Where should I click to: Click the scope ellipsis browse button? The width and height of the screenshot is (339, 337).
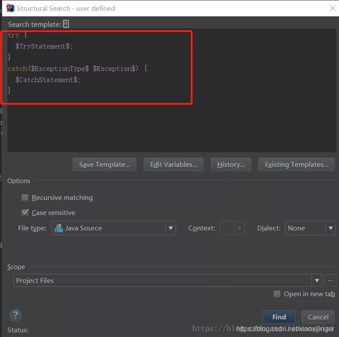coord(330,280)
